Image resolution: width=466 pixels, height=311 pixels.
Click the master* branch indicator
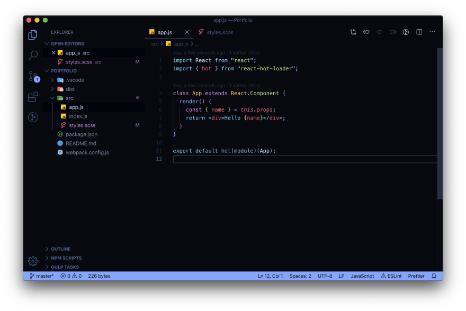(42, 276)
